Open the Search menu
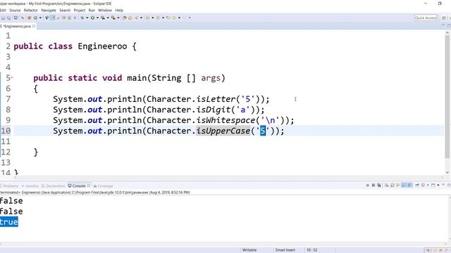Image resolution: width=451 pixels, height=253 pixels. point(65,11)
